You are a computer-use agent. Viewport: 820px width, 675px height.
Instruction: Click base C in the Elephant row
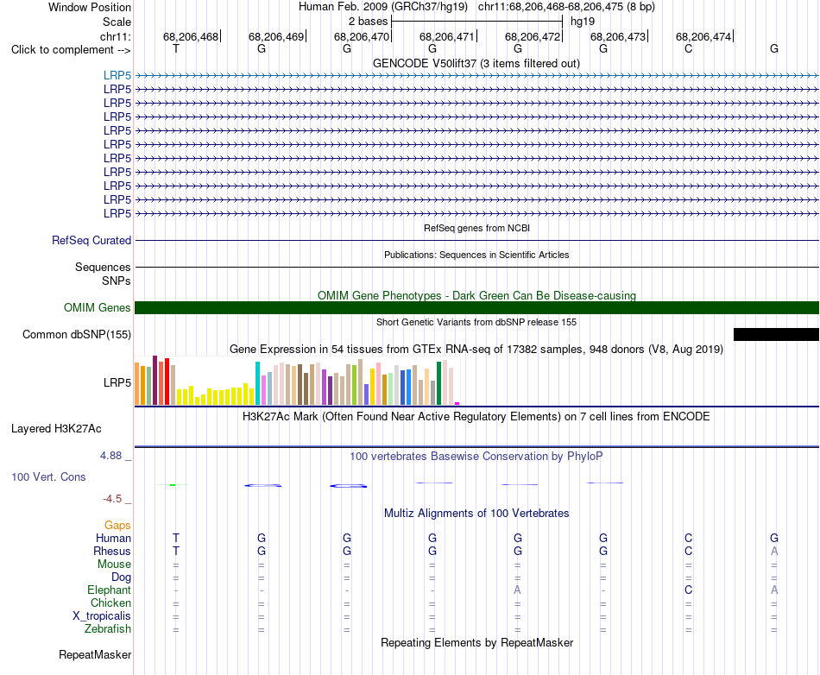pos(688,590)
